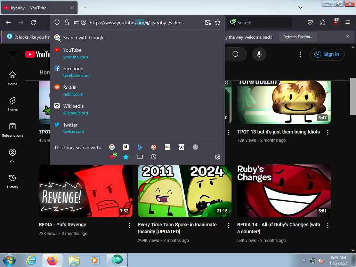This screenshot has height=267, width=356.
Task: Choose the Wikipedia suggestion
Action: pos(137,110)
